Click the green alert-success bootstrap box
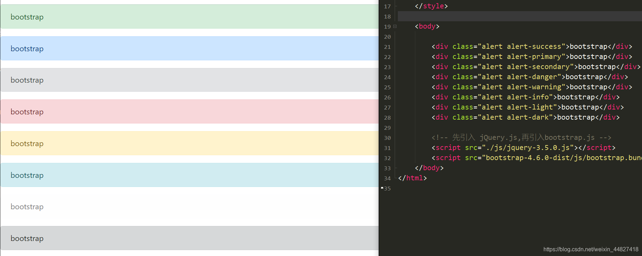642x256 pixels. [x=189, y=16]
